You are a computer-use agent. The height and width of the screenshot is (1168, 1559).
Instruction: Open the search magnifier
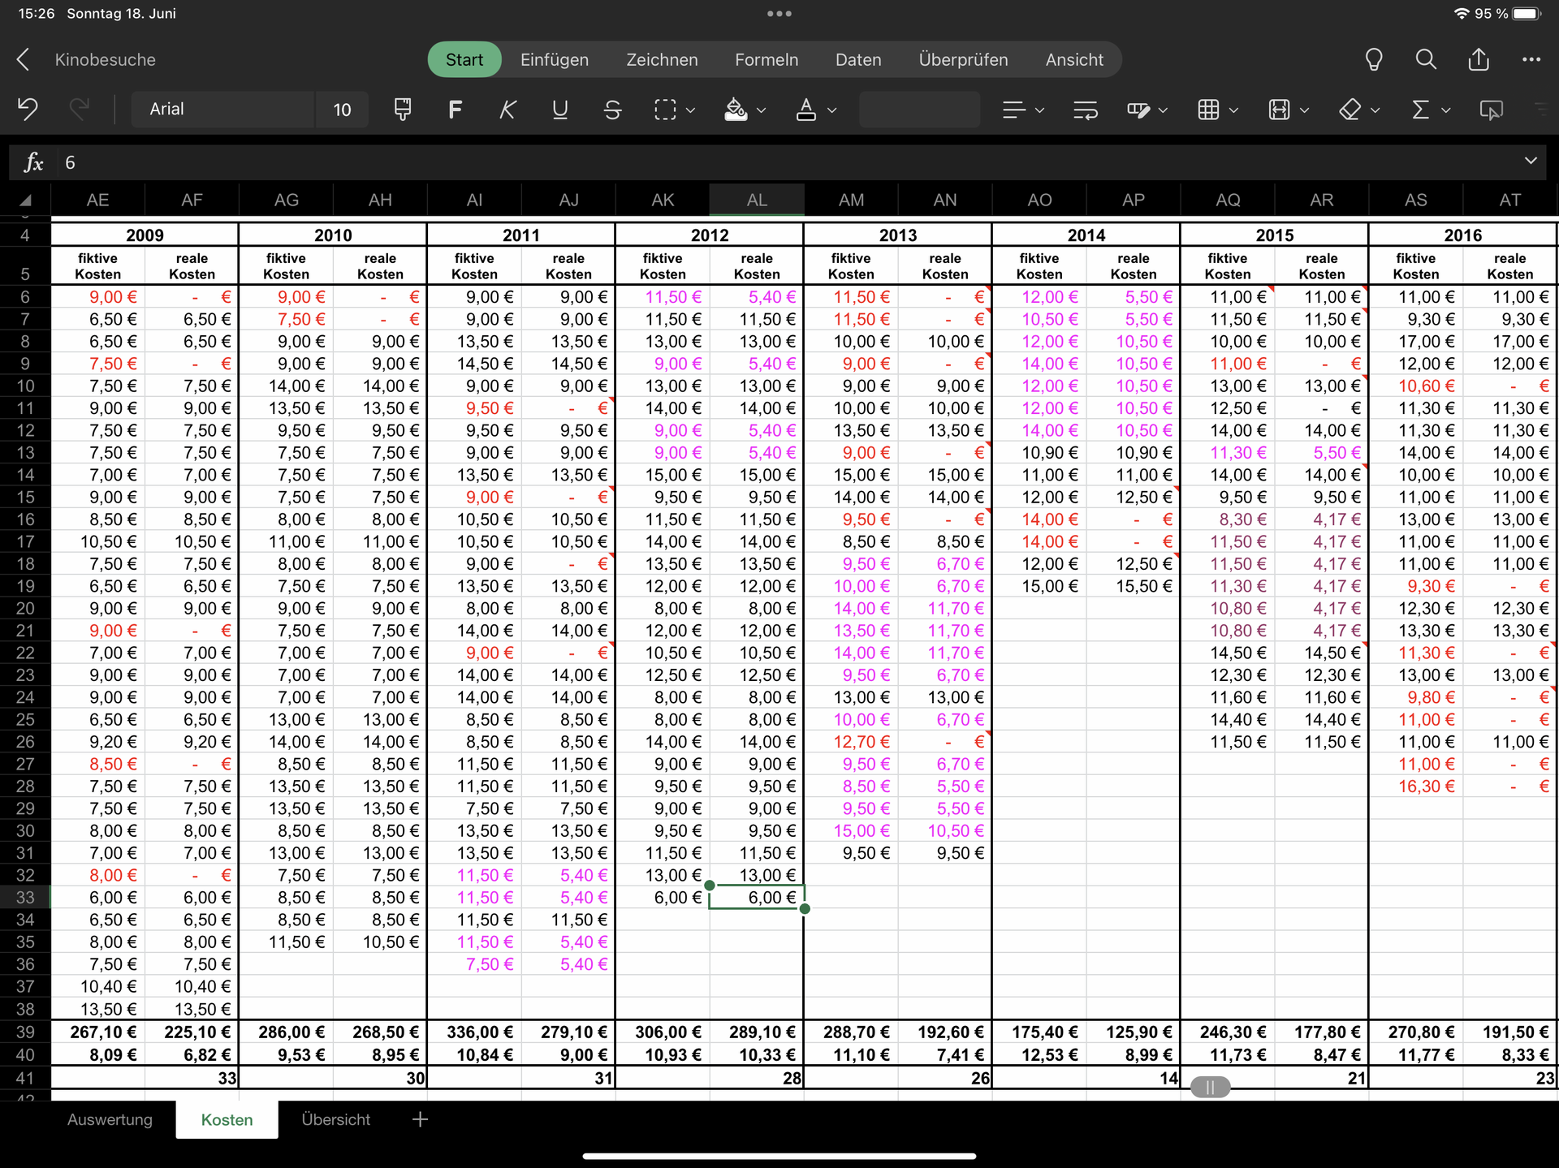[1426, 59]
